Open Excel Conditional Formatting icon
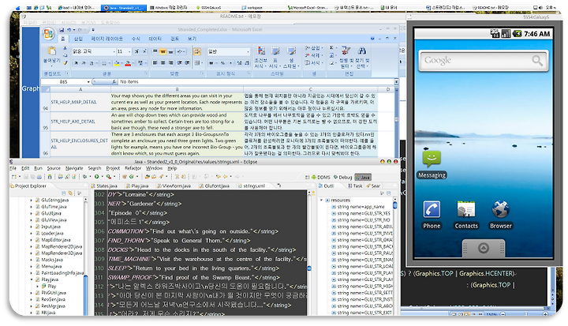 [x=260, y=51]
